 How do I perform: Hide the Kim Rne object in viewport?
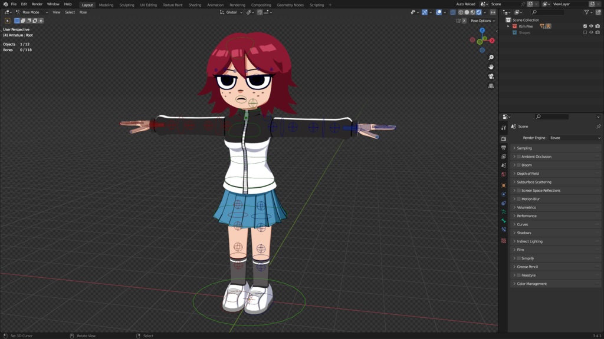[x=592, y=26]
